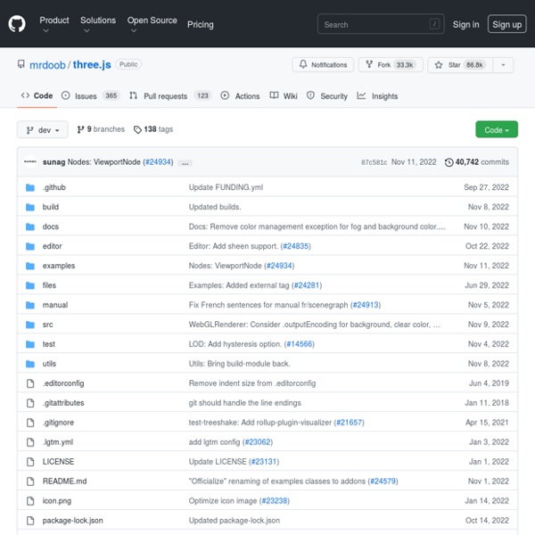Click the GitHub logo icon
Viewport: 535px width, 535px height.
17,24
